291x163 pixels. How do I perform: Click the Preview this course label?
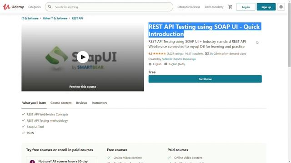[x=83, y=86]
